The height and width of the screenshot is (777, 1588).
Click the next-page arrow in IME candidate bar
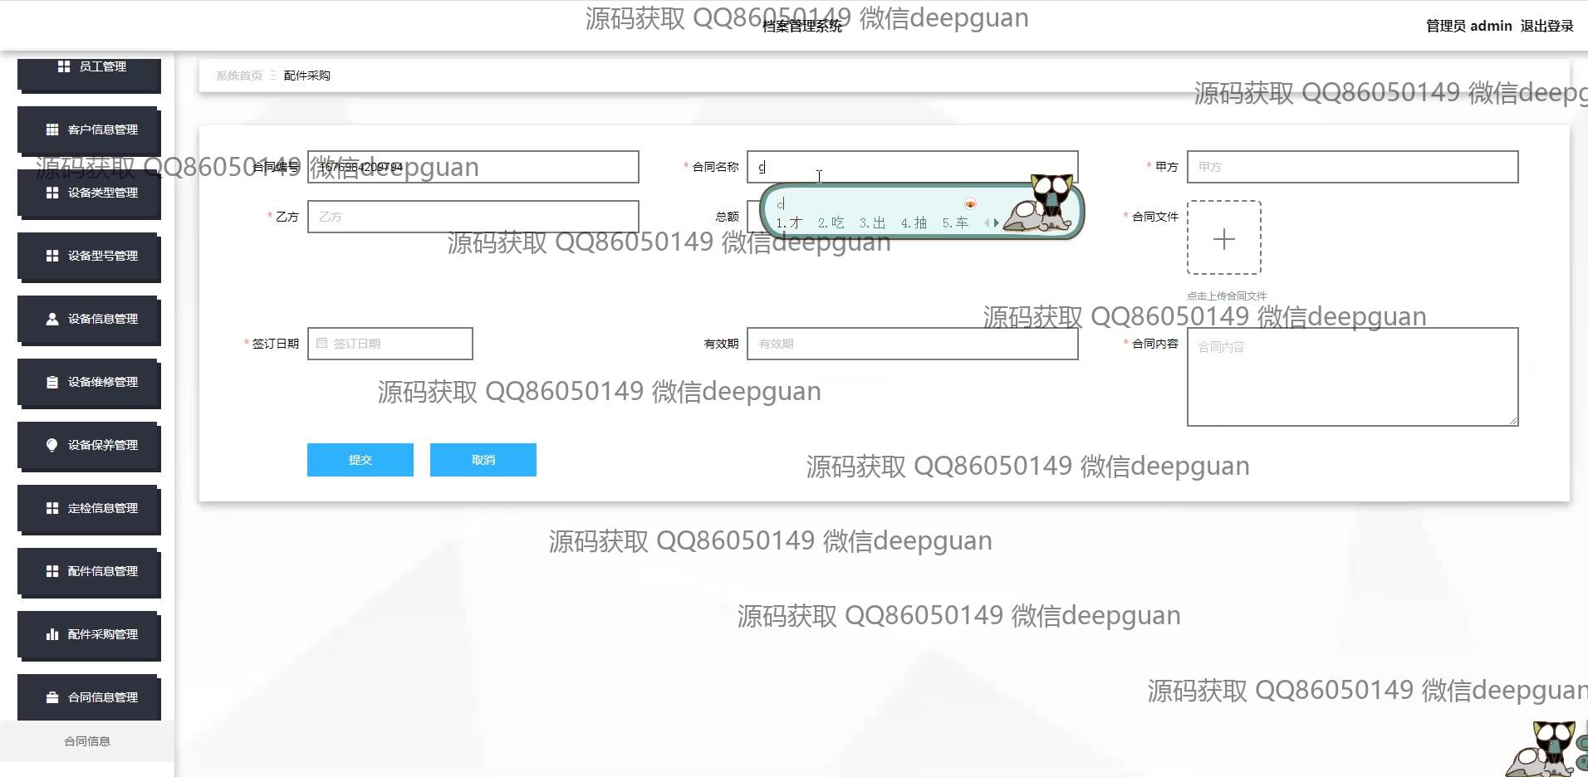(x=997, y=222)
